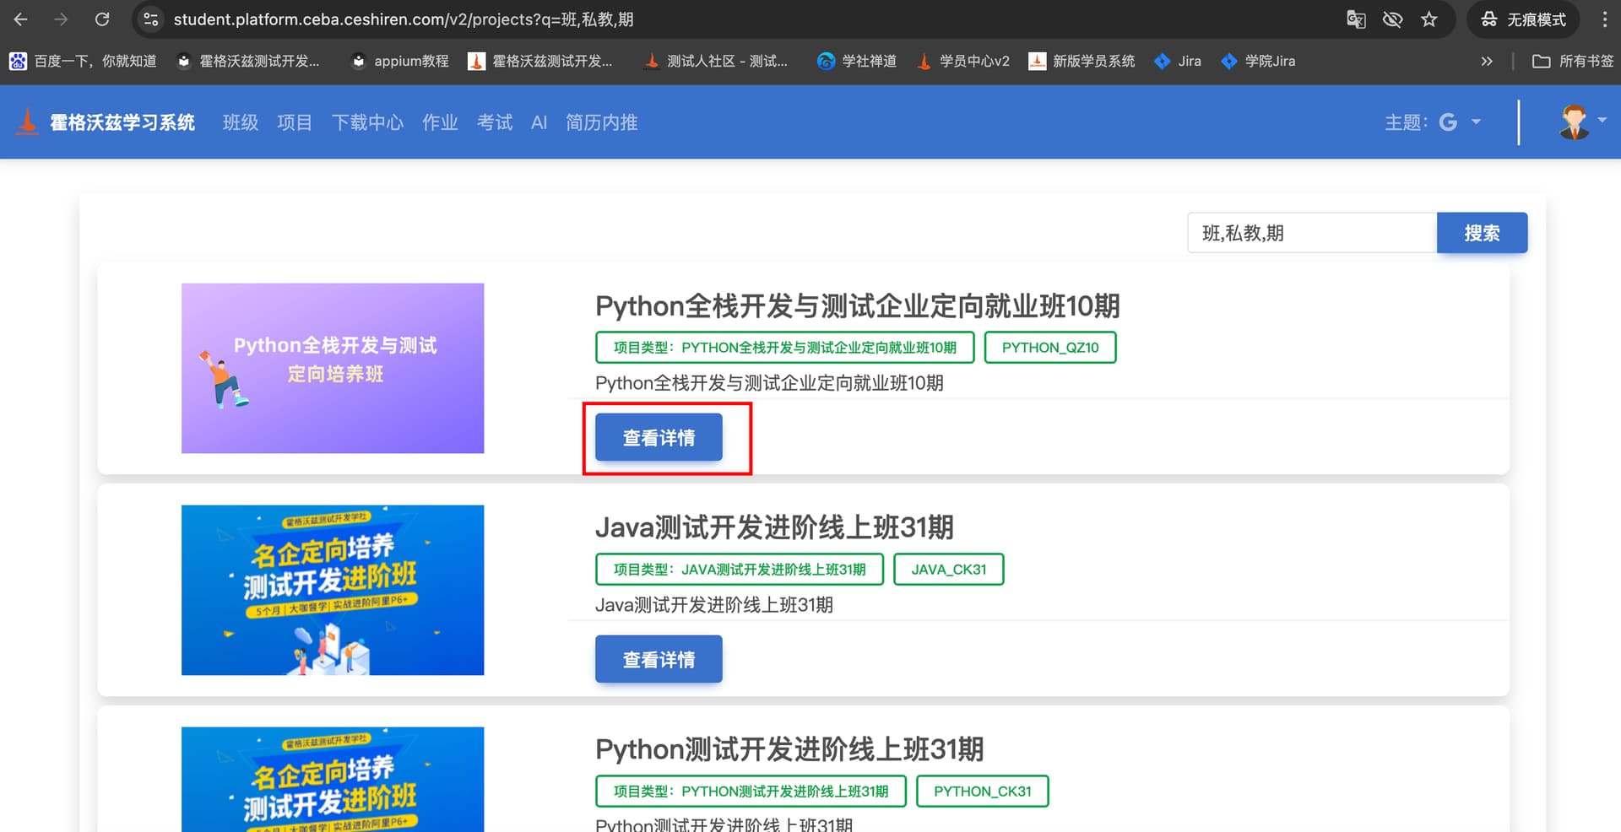View details for Python全栈 10期 class
The height and width of the screenshot is (832, 1621).
click(659, 437)
